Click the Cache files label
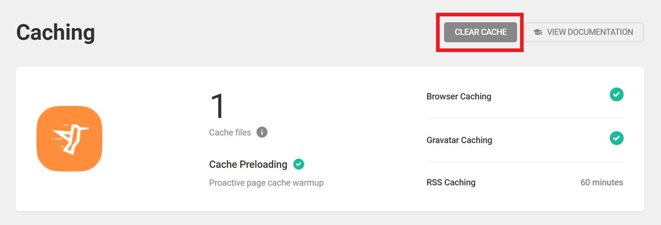The image size is (661, 225). pyautogui.click(x=230, y=132)
